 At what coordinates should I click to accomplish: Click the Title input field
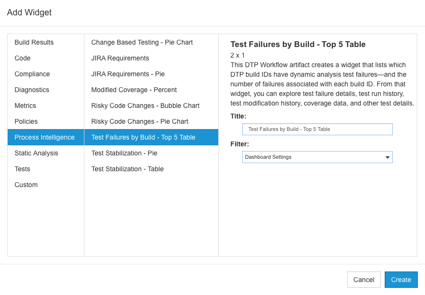pos(318,130)
